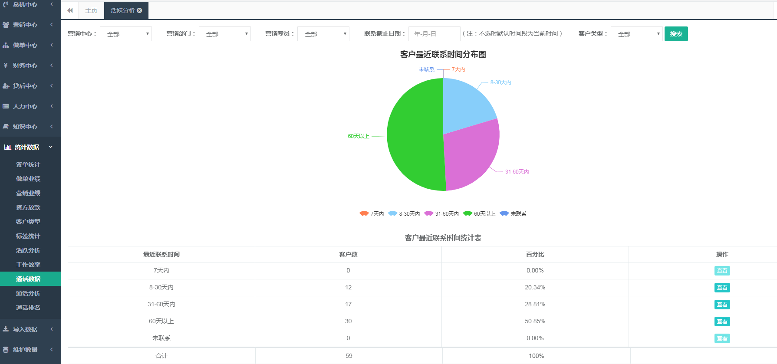Expand the 总机中心 sidebar chevron

[x=52, y=4]
